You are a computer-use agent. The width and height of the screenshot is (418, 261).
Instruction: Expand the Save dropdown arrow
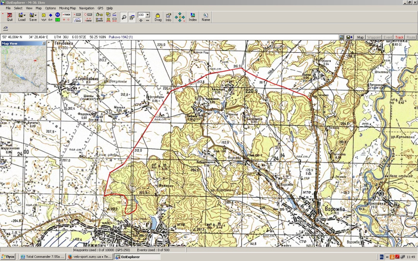pos(36,15)
